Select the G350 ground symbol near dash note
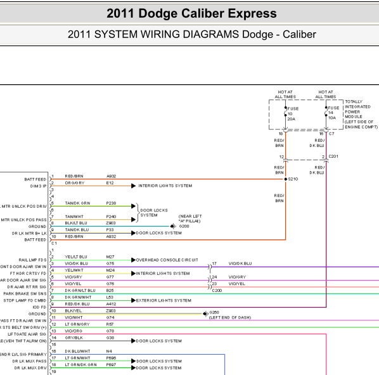 [x=205, y=314]
